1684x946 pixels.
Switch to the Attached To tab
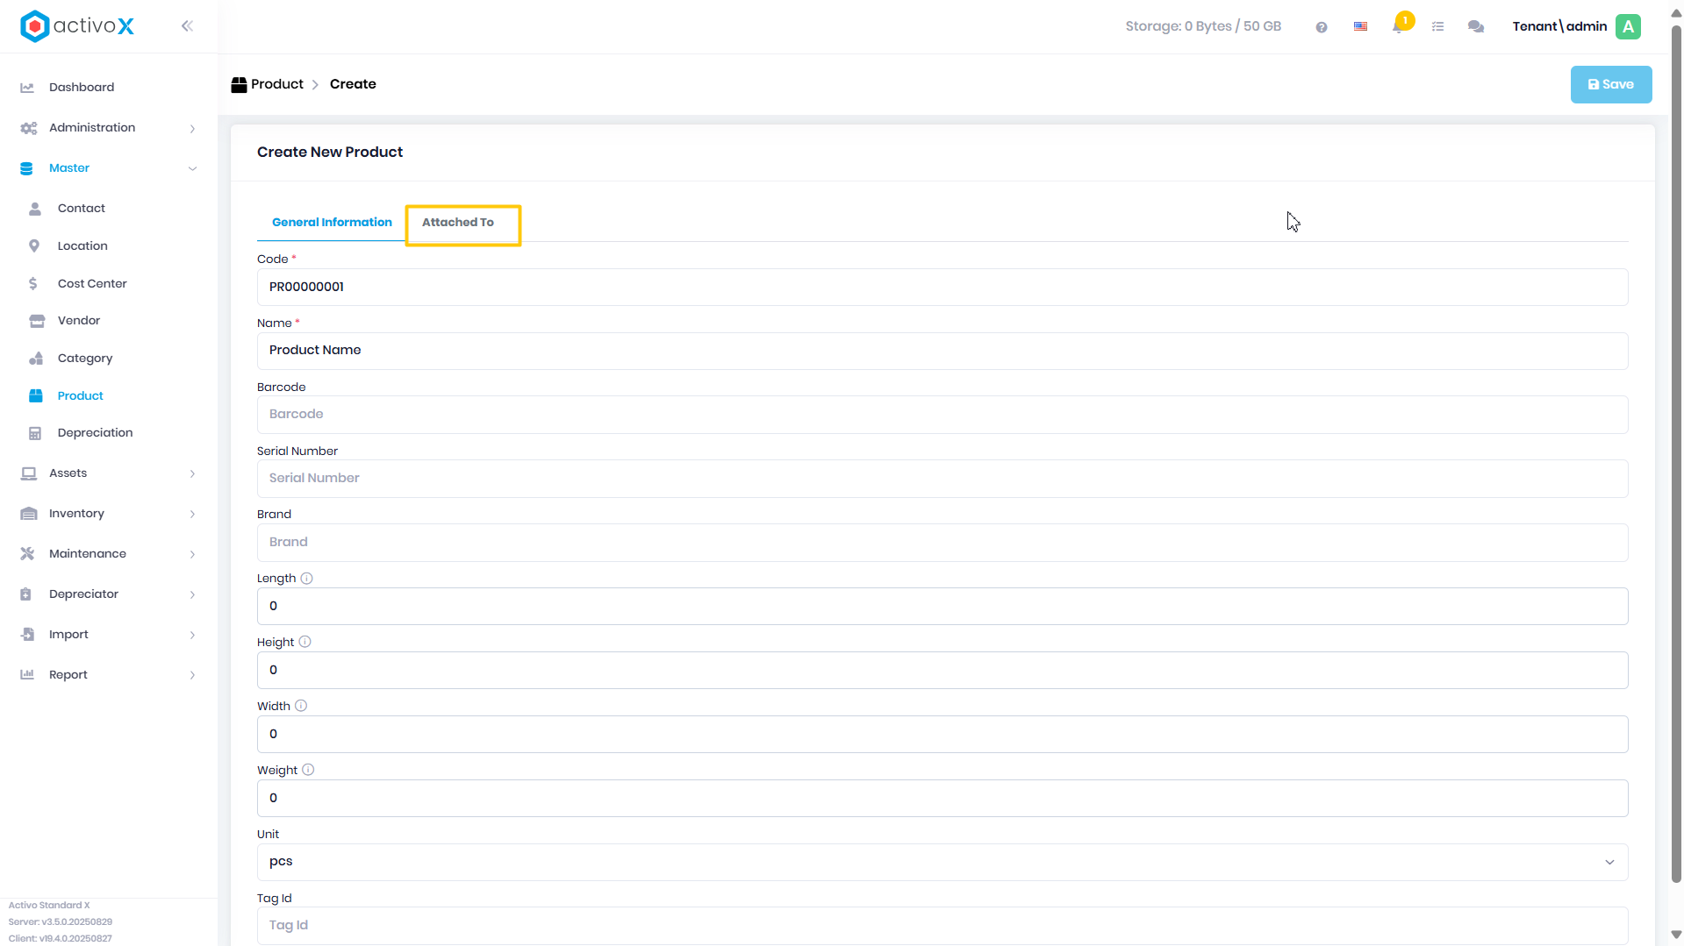(x=457, y=223)
